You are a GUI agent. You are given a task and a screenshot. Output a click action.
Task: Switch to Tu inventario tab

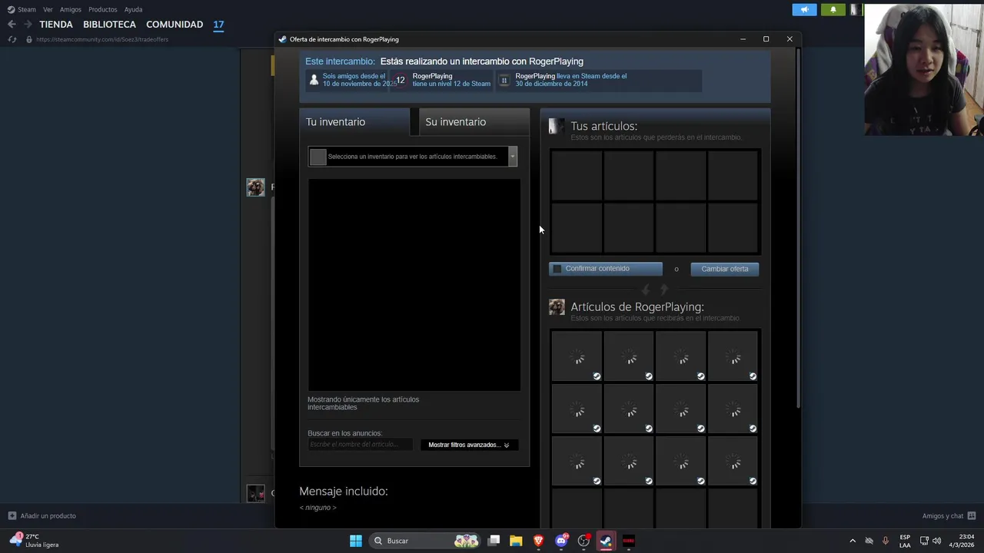pos(354,122)
